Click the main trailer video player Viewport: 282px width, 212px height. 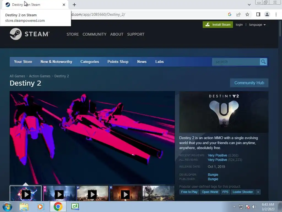[92, 137]
